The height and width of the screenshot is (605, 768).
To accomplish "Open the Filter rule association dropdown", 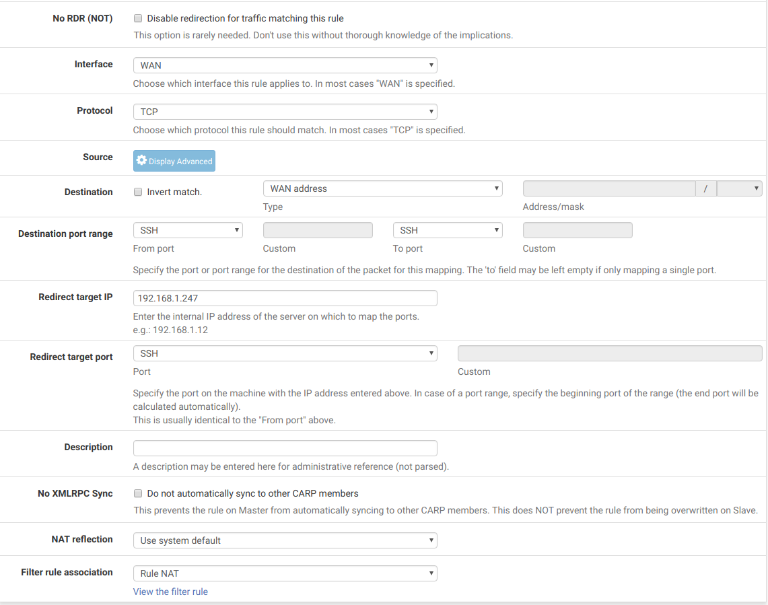I will [285, 573].
